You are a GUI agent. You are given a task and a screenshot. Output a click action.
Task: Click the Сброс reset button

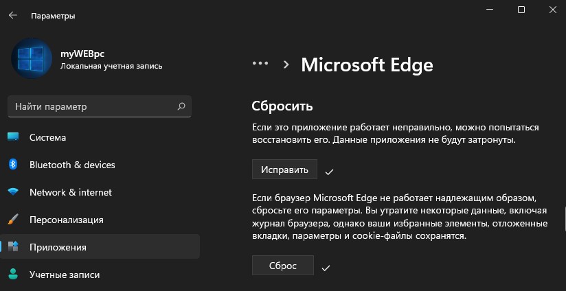[x=282, y=266]
